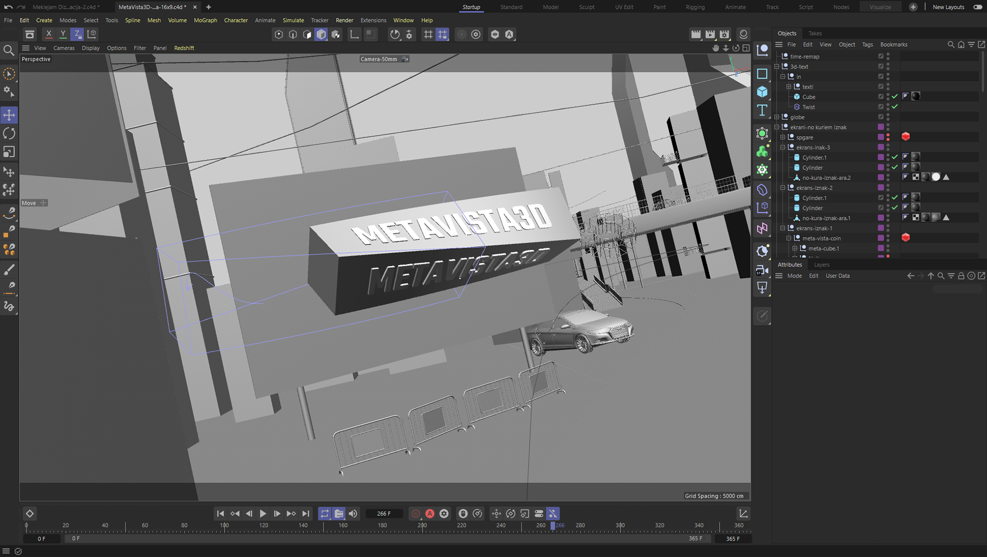Toggle the Twist deformer green checkmark
This screenshot has width=987, height=557.
coord(895,107)
